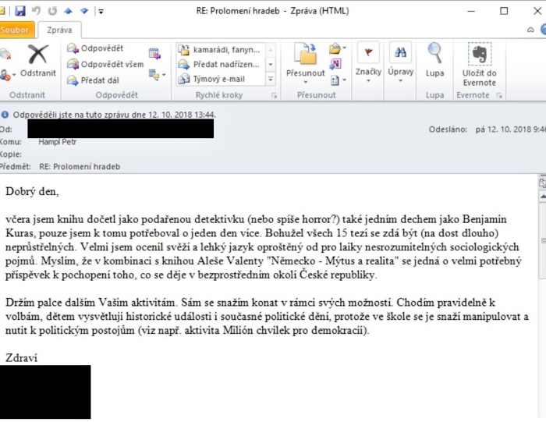Switch to the Zpráva ribbon tab
546x422 pixels.
[59, 30]
